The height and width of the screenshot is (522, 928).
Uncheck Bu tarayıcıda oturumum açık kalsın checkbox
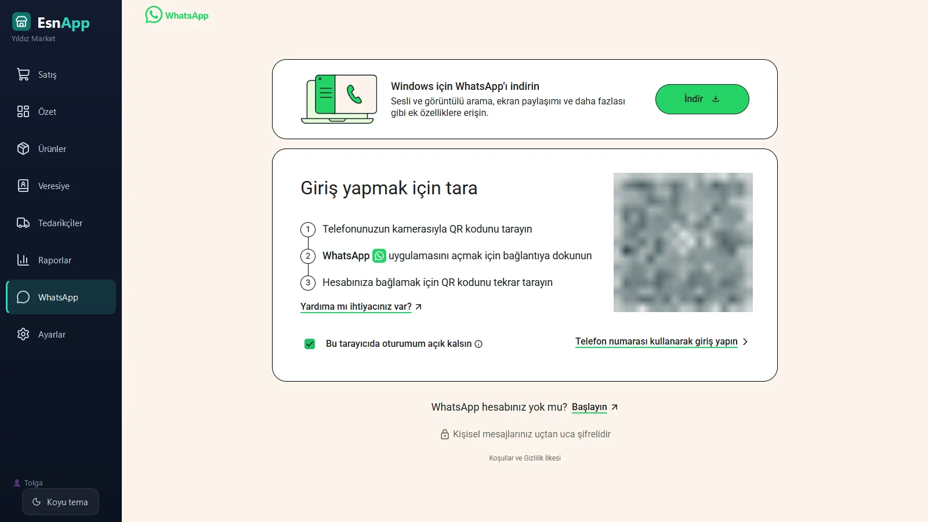310,344
